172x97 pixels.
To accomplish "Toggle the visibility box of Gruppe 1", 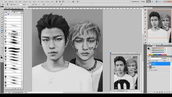I will [x=148, y=70].
